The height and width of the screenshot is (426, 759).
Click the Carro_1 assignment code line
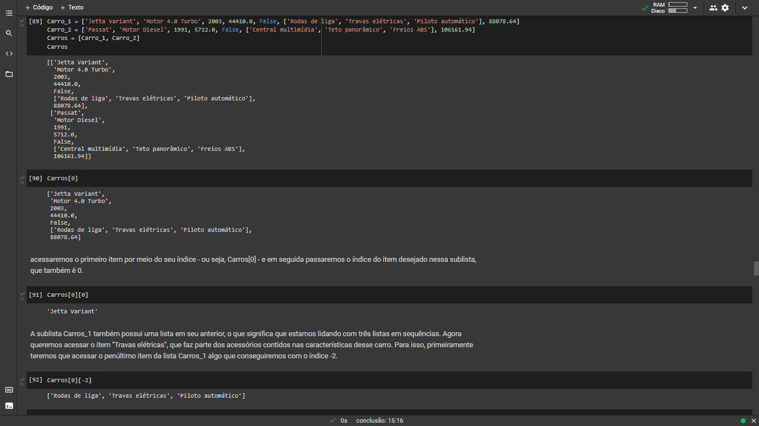pos(283,21)
